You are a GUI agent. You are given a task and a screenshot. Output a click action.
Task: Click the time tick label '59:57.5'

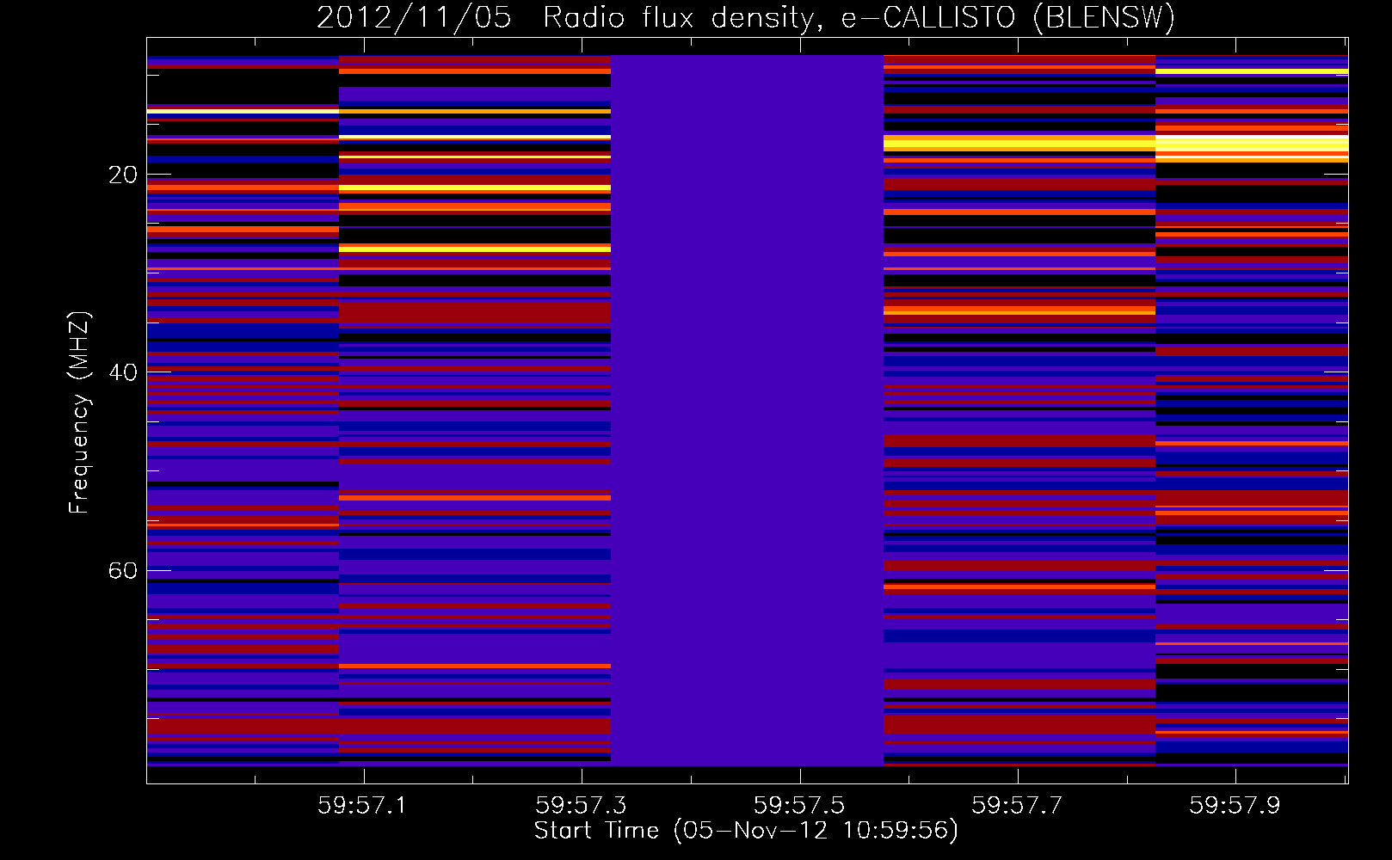point(799,805)
